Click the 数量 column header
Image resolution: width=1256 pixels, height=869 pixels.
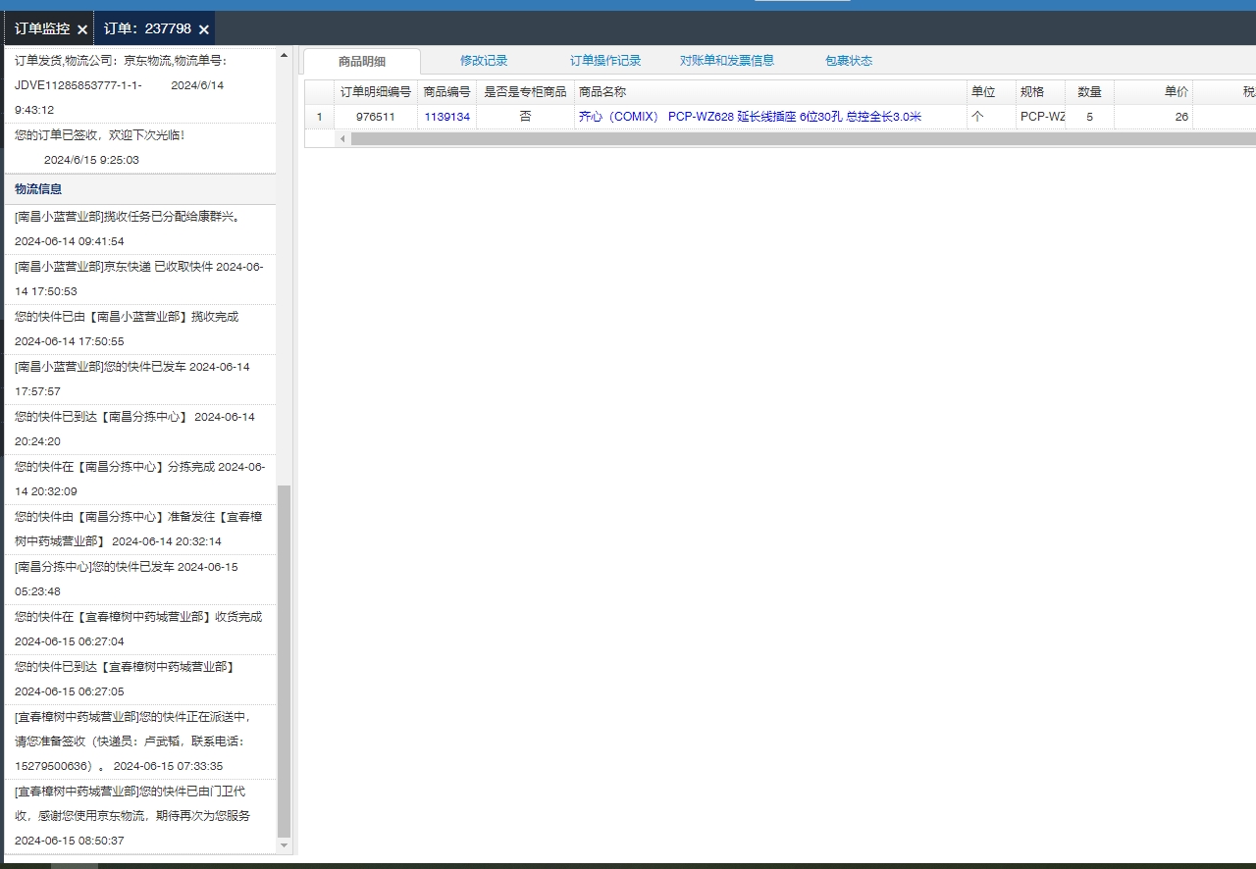pyautogui.click(x=1089, y=92)
